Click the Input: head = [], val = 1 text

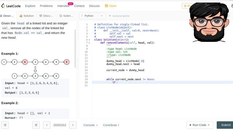(27, 113)
